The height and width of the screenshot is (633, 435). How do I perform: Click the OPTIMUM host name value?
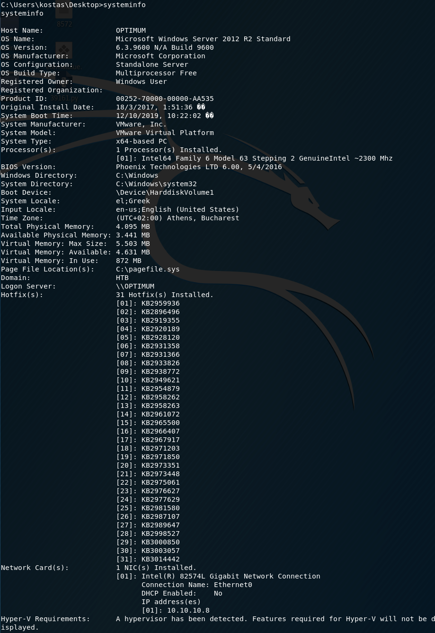coord(131,30)
